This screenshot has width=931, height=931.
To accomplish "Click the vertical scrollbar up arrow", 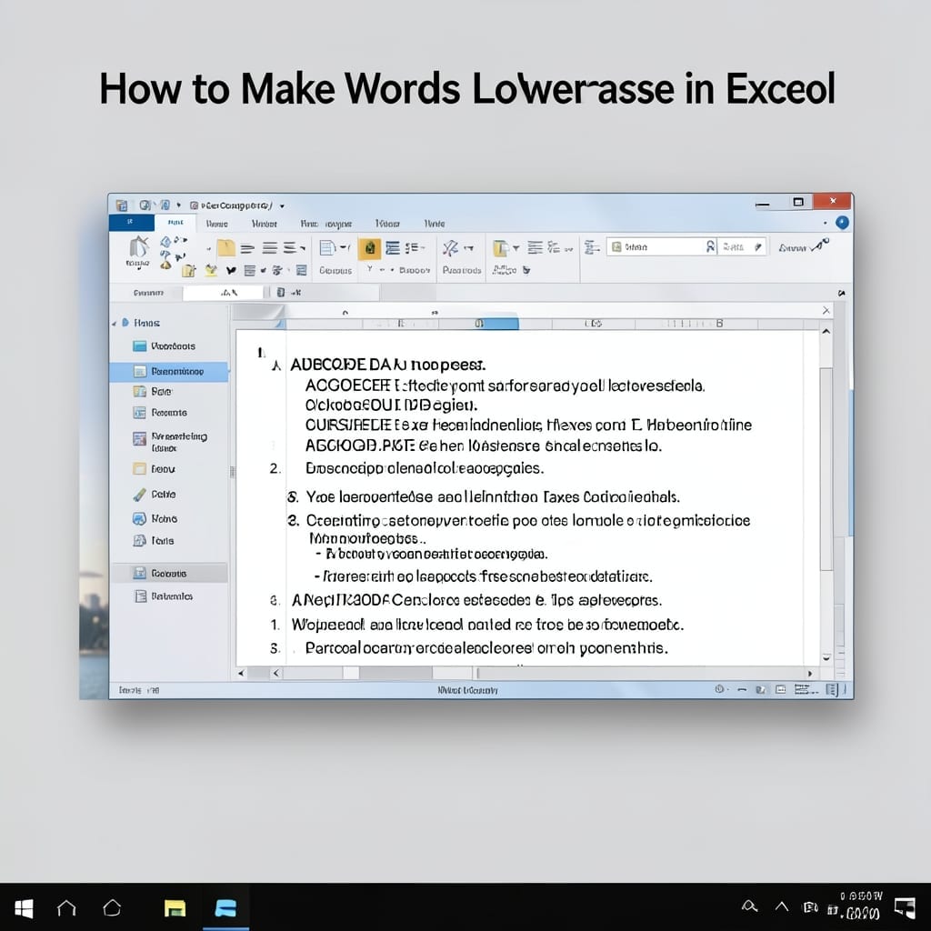I will (x=826, y=331).
